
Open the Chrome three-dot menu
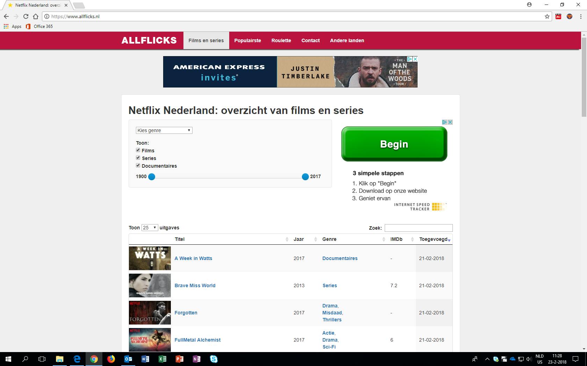point(580,16)
